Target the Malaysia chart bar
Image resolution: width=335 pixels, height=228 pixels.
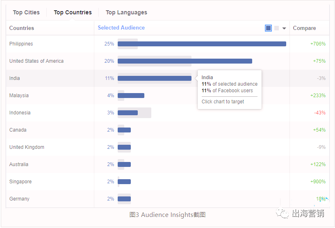(131, 96)
